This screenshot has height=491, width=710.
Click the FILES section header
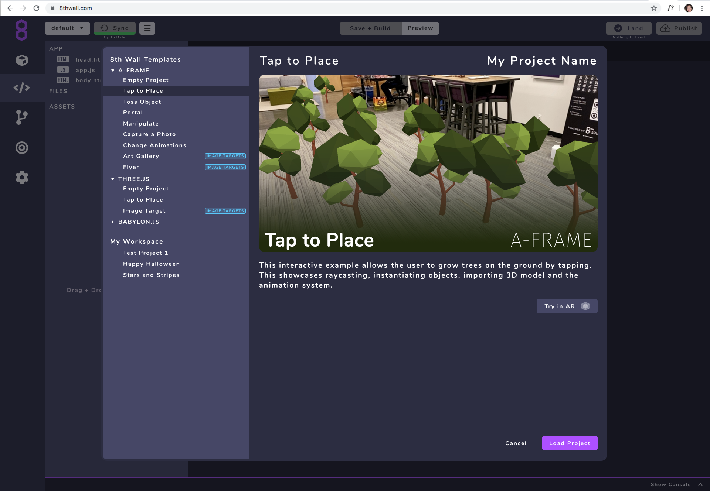58,91
